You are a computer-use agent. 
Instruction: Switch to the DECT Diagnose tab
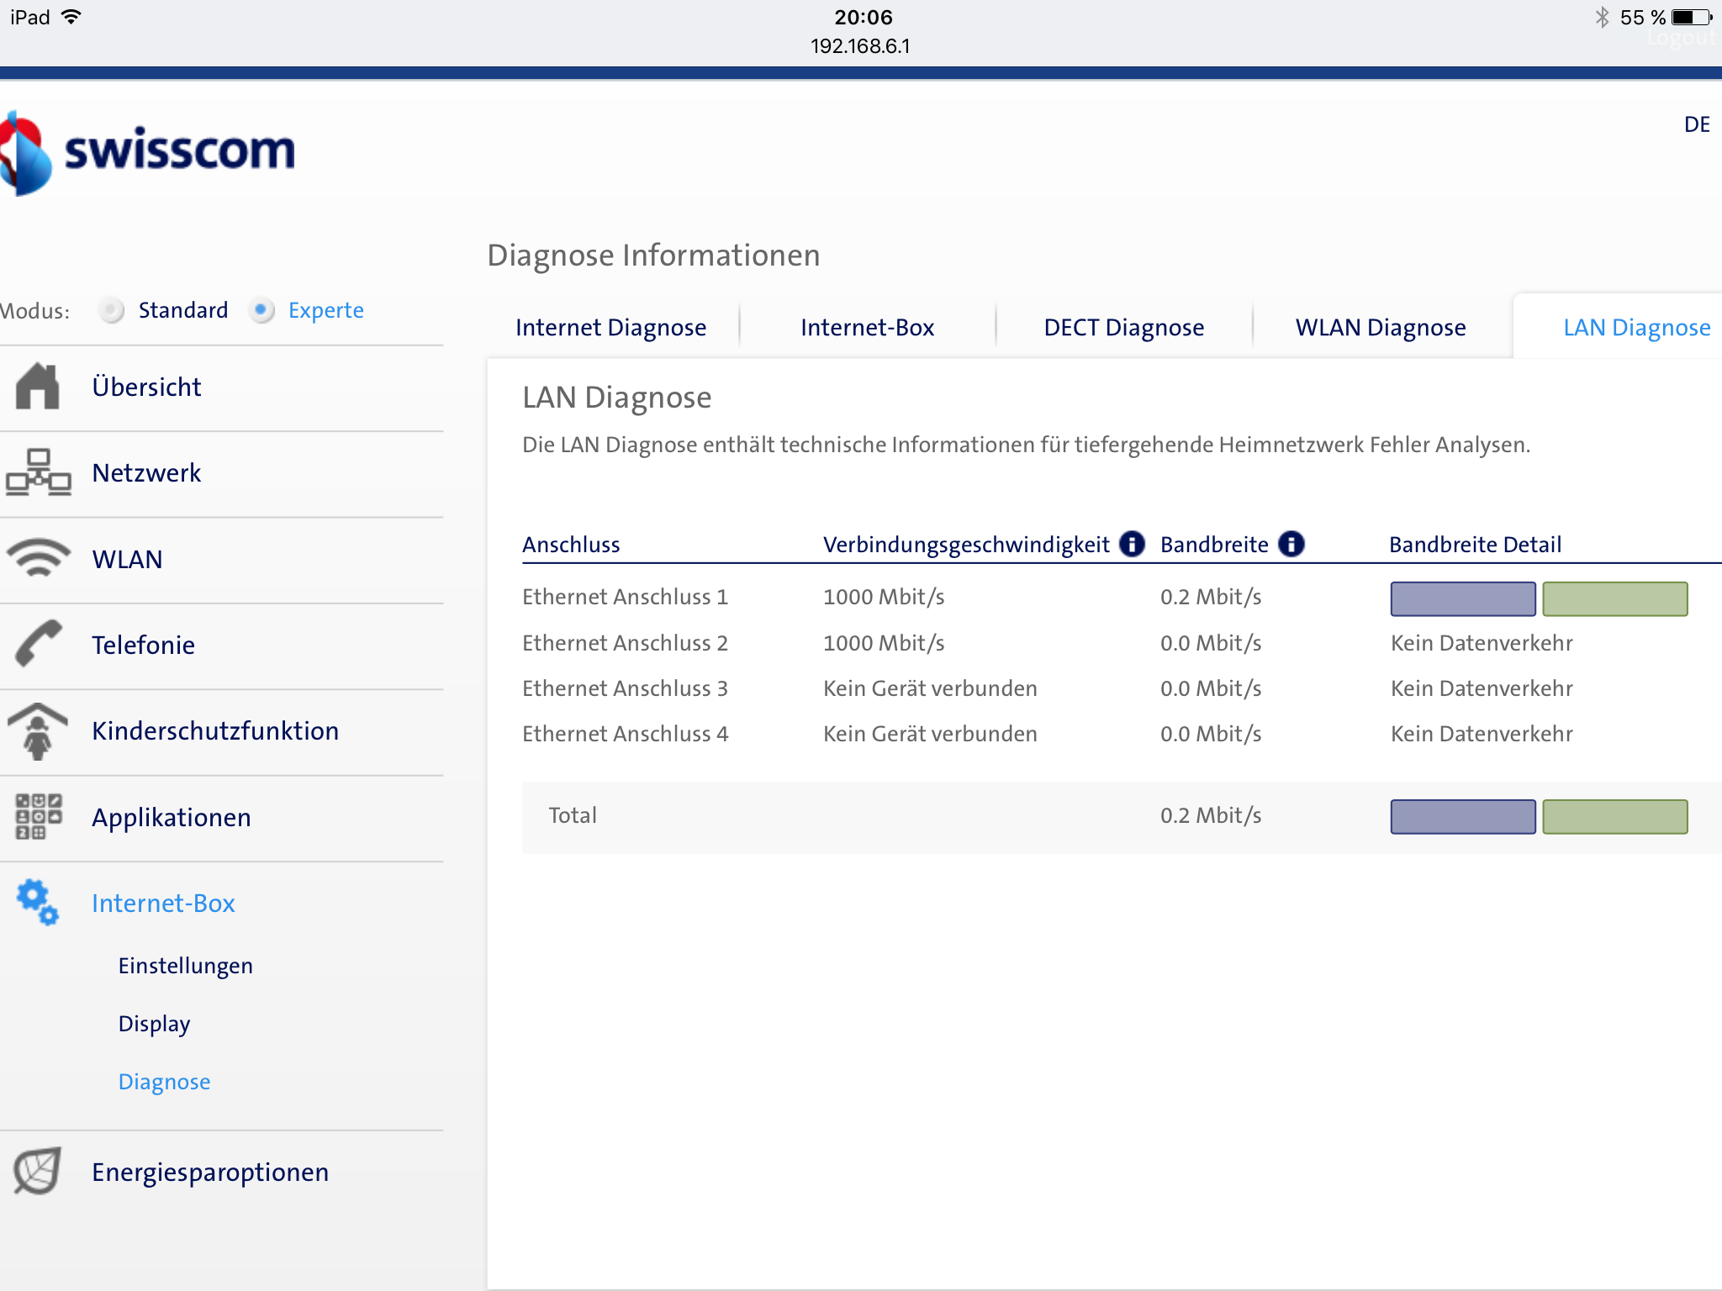click(x=1123, y=328)
